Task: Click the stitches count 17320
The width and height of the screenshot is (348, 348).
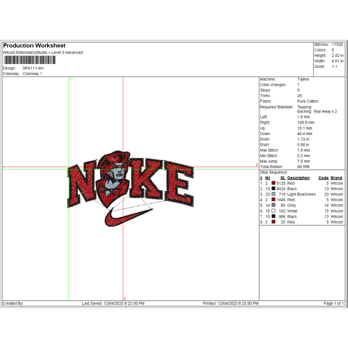Action: click(x=337, y=45)
